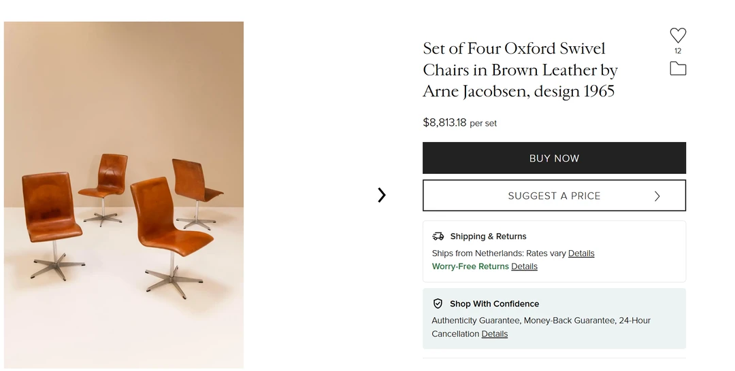The width and height of the screenshot is (735, 371).
Task: Click the Shop With Confidence heading
Action: point(494,304)
